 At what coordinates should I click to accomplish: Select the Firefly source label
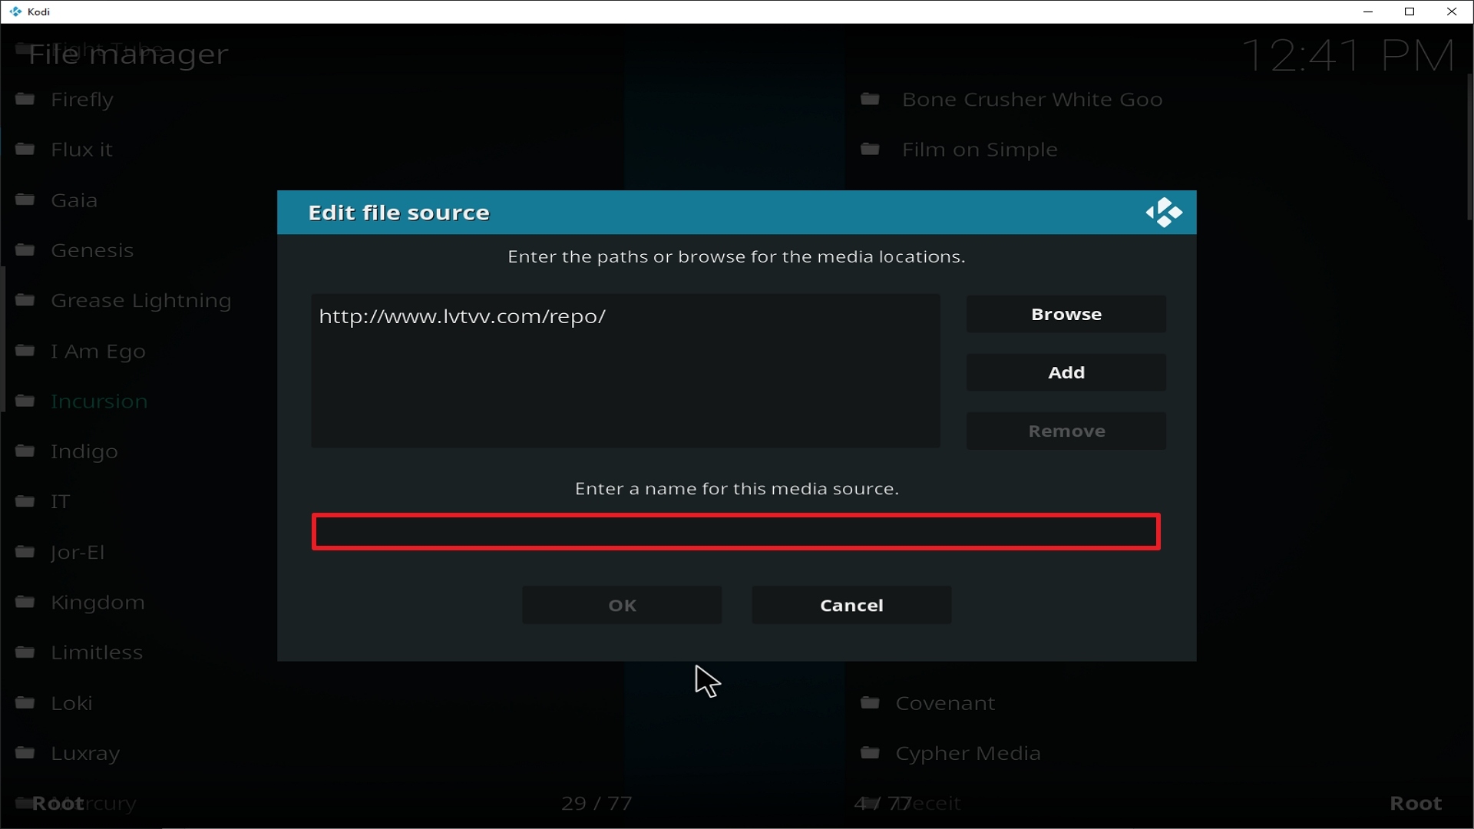point(82,100)
